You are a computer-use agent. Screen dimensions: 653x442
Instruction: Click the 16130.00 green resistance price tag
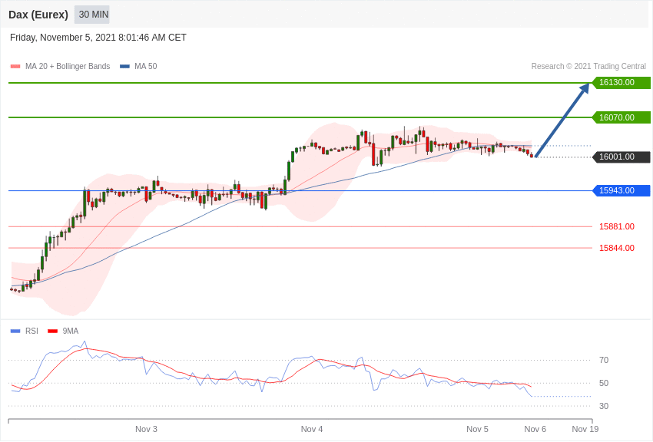(x=621, y=82)
